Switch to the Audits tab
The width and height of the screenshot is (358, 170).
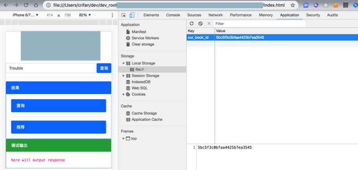click(x=332, y=15)
